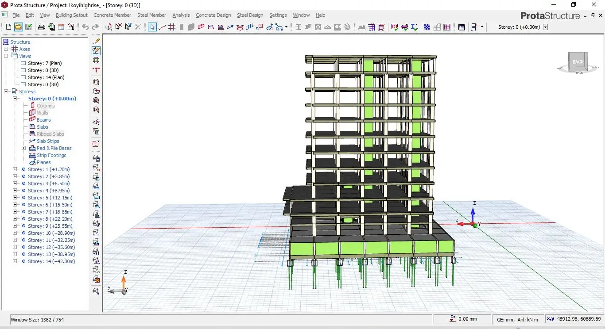
Task: Collapse the Views tree node
Action: 6,56
